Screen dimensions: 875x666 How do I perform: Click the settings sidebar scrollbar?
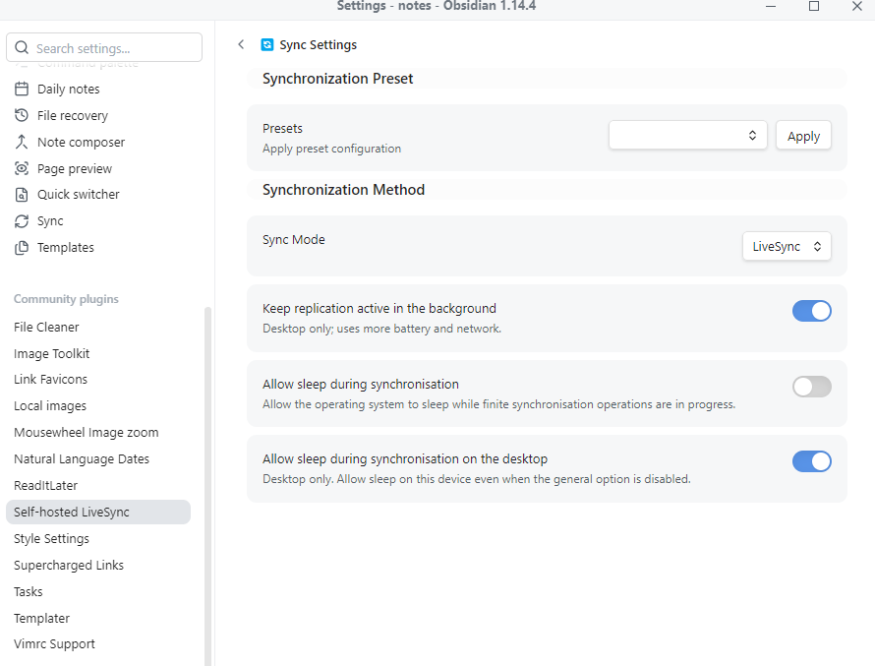pyautogui.click(x=208, y=486)
